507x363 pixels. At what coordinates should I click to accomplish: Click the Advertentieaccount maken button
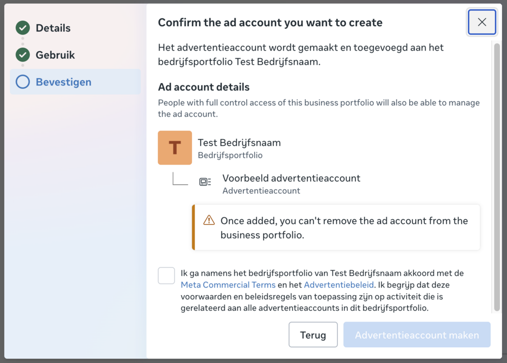[417, 335]
